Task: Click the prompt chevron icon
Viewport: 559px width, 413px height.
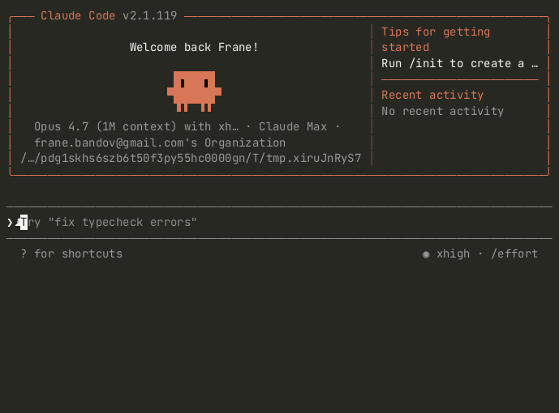Action: (x=10, y=223)
